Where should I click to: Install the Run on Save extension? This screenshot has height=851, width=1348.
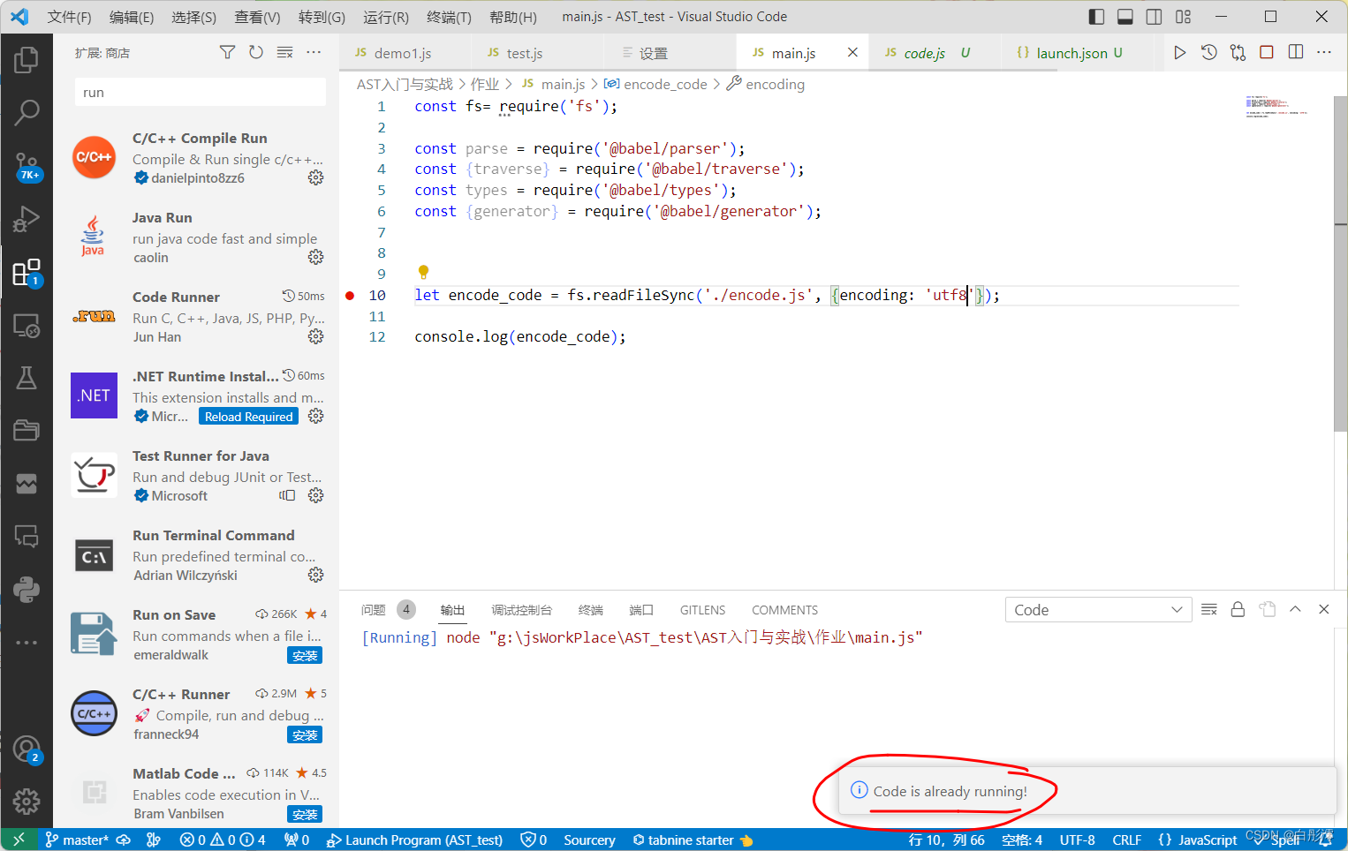pyautogui.click(x=305, y=655)
